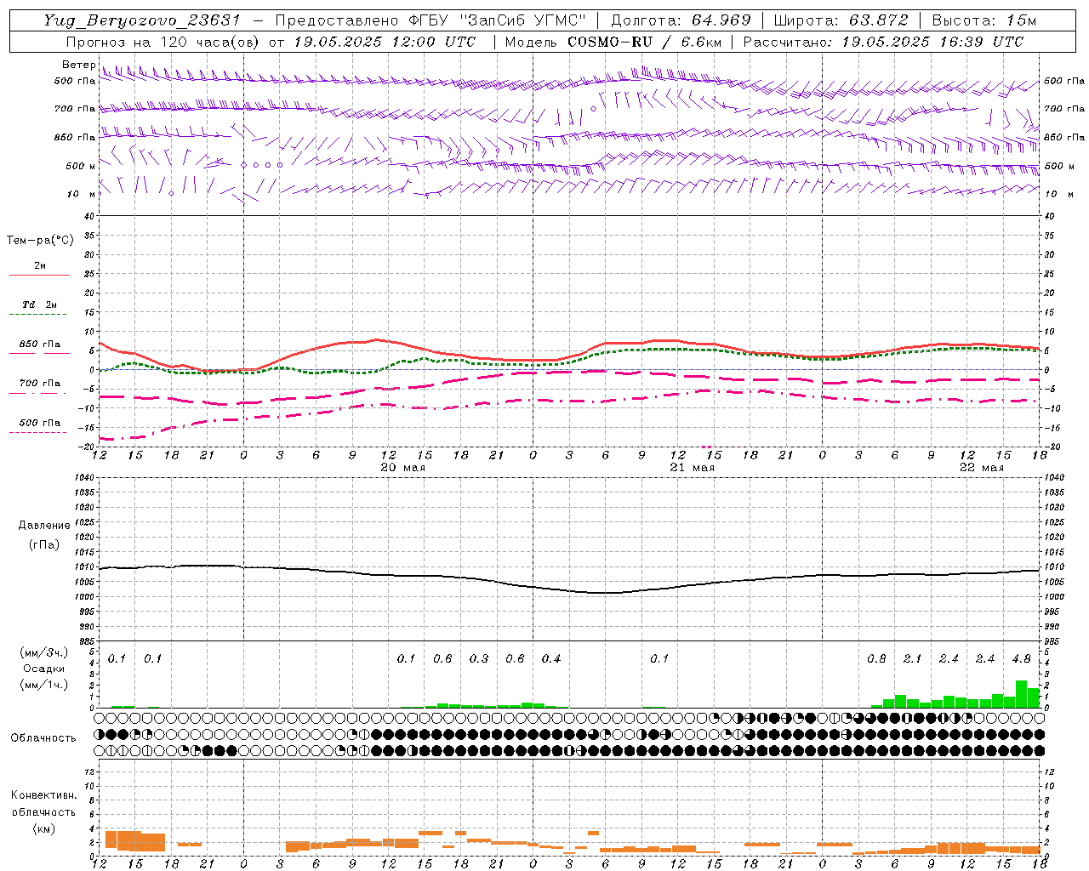1089x871 pixels.
Task: Click Рассчитано: 19.05.2025 16:39 UTC
Action: click(x=883, y=42)
